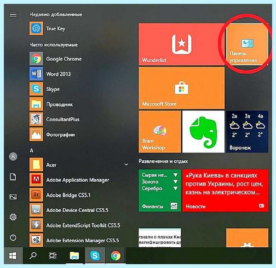
Task: Open the Панель управления tile
Action: pyautogui.click(x=247, y=44)
